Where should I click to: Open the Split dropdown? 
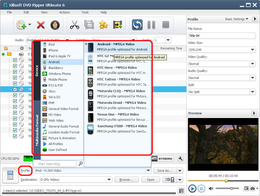[x=252, y=92]
